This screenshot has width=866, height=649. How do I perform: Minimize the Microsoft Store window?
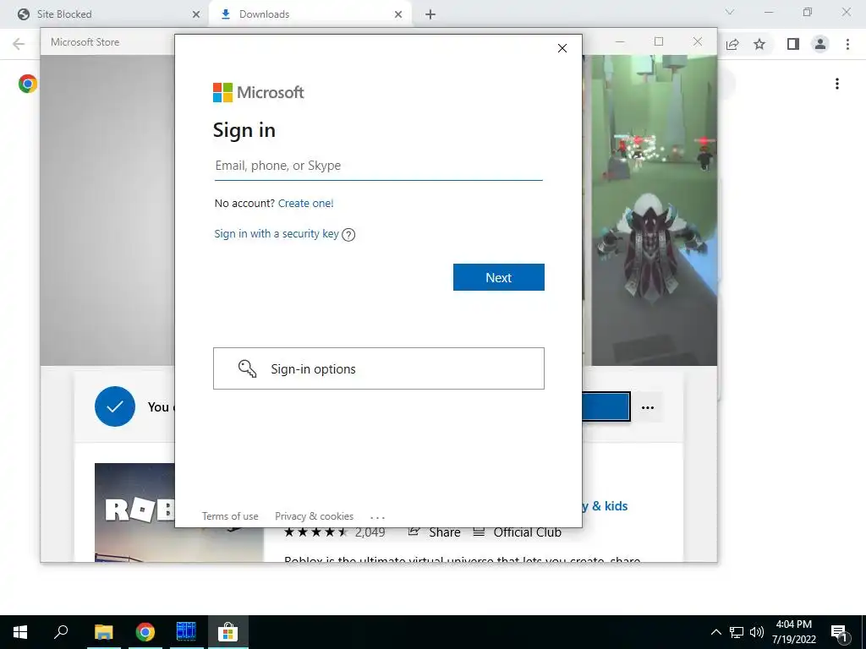tap(620, 42)
